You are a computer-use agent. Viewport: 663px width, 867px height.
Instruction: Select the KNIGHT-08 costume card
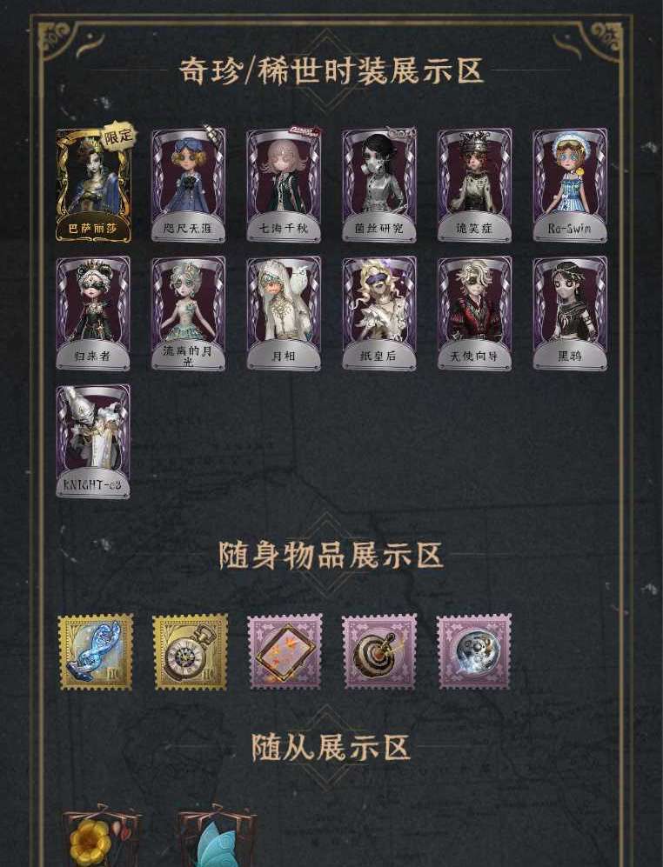[x=93, y=442]
